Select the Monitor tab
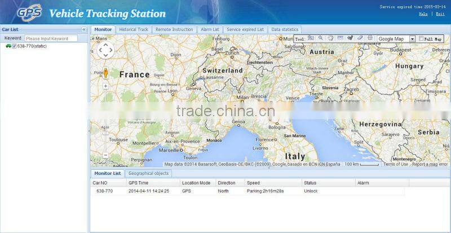The width and height of the screenshot is (451, 233). pos(103,29)
